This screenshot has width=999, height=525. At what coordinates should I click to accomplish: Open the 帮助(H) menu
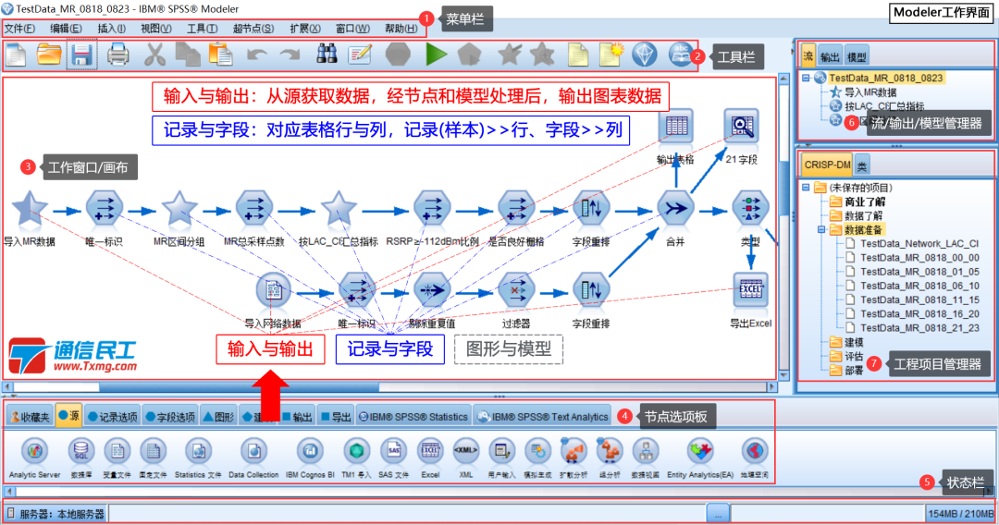(401, 29)
